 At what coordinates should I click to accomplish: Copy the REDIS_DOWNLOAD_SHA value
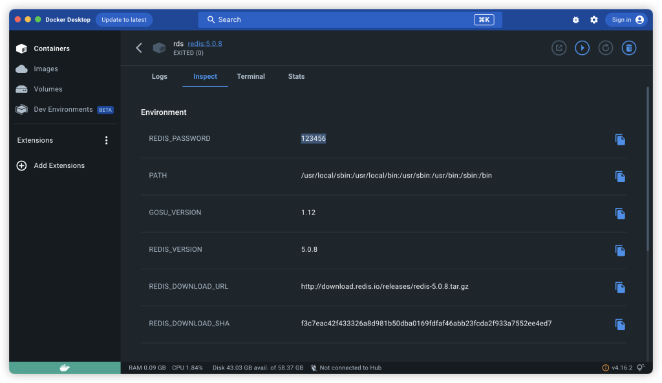(x=619, y=324)
